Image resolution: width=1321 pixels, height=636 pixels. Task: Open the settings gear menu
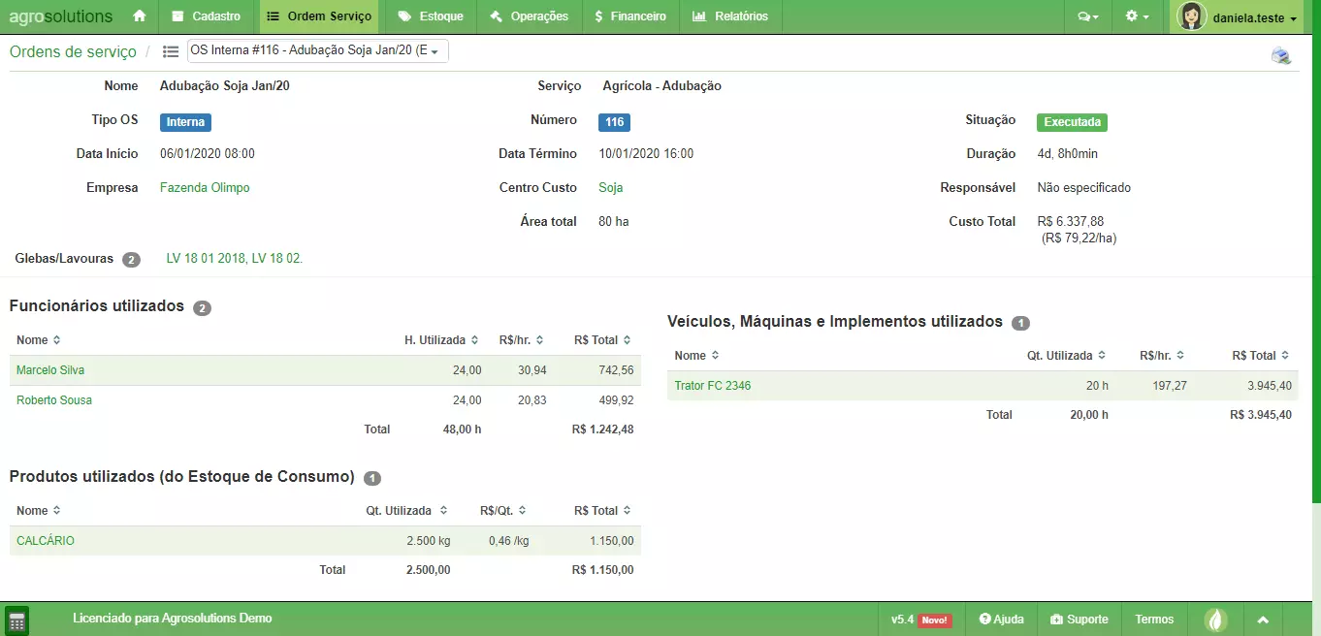pos(1137,16)
